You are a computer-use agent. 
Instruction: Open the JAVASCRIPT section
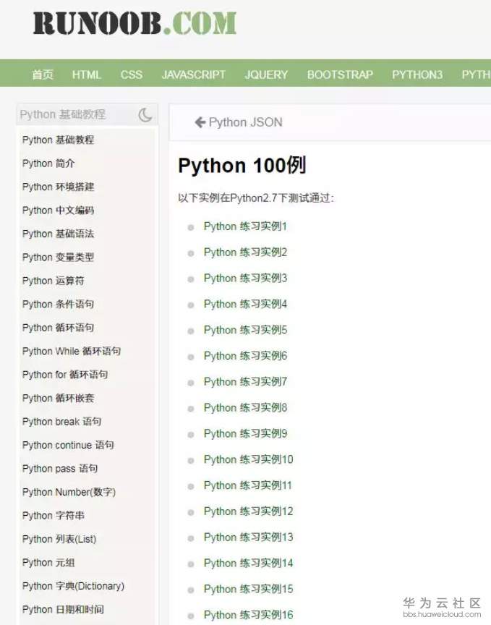193,74
